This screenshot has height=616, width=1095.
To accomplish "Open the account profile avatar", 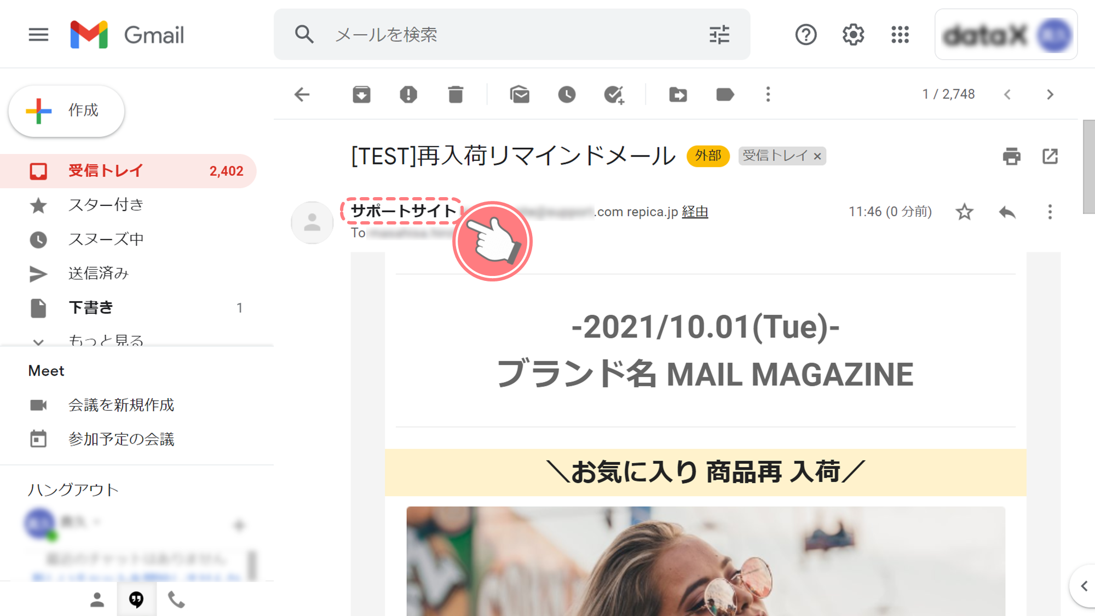I will [1055, 35].
